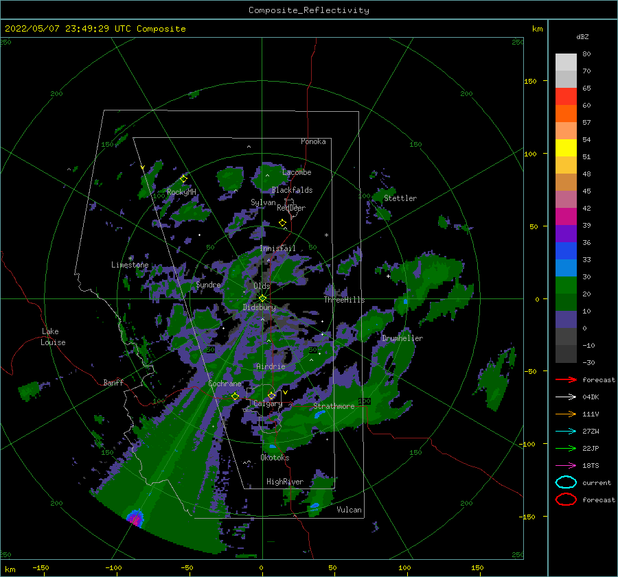618x577 pixels.
Task: Click the dBZ legend heading
Action: pyautogui.click(x=582, y=37)
